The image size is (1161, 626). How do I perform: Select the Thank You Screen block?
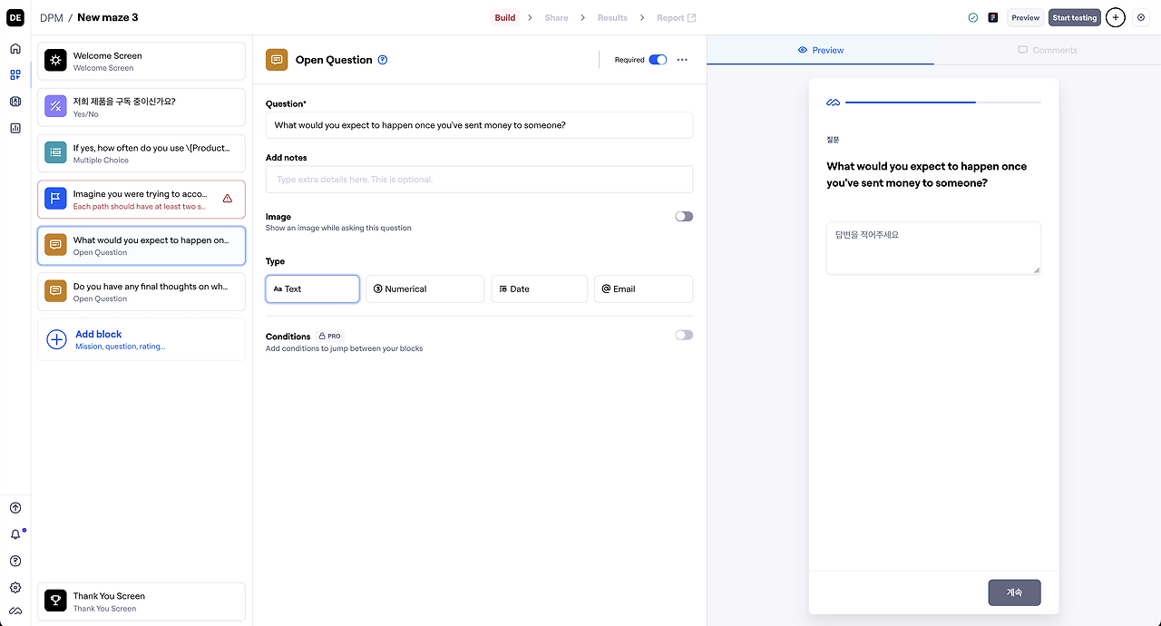[x=141, y=602]
